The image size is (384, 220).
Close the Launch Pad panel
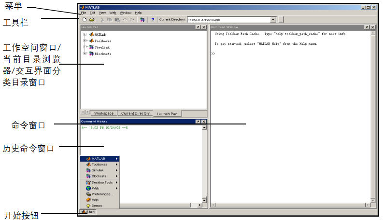[204, 27]
